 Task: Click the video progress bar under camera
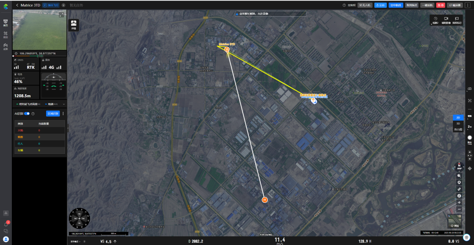click(x=39, y=56)
